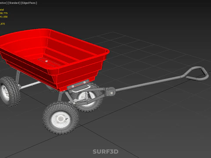Select the rear axle rod between the wheels
211x158 pixels.
30,85
